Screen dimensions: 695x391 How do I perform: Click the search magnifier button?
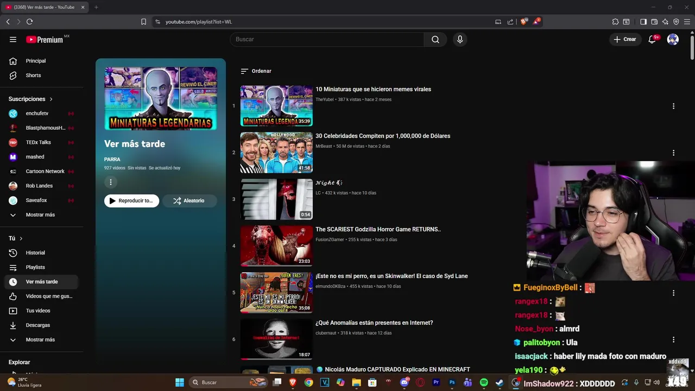(x=435, y=39)
